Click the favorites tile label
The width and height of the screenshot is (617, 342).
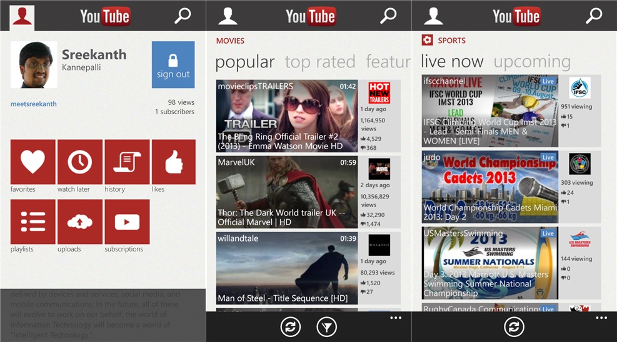[x=23, y=189]
